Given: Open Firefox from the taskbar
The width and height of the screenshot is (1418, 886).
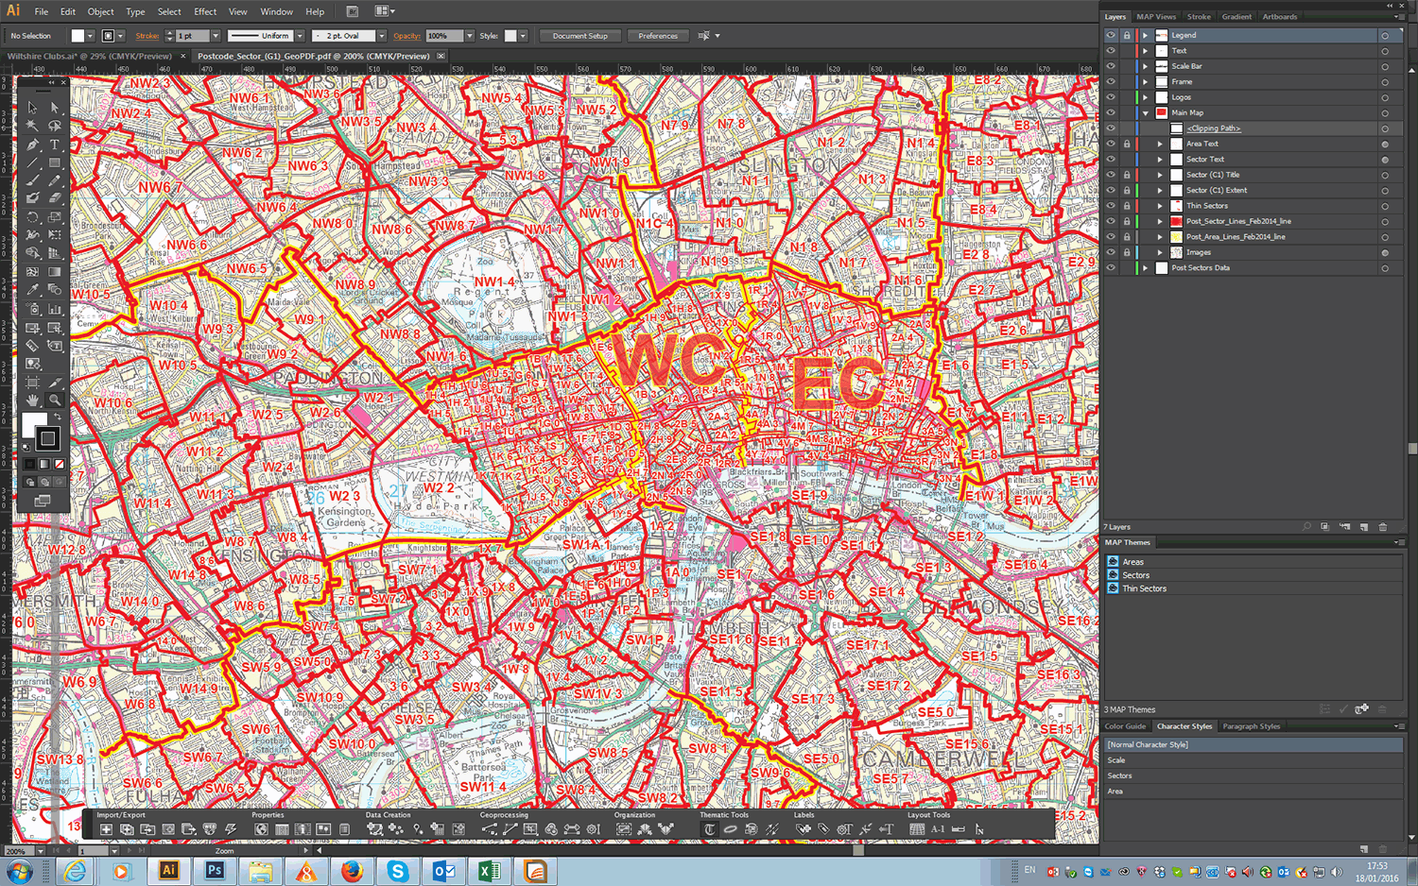Looking at the screenshot, I should 352,871.
